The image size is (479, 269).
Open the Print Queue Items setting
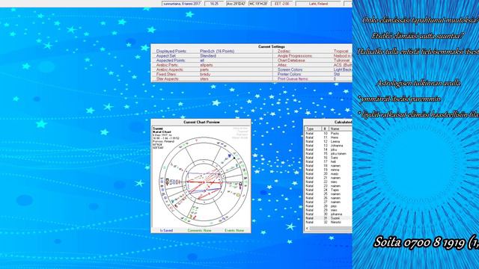(x=293, y=78)
